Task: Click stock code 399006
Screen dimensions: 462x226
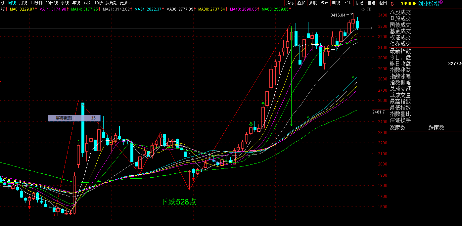Action: click(x=409, y=4)
